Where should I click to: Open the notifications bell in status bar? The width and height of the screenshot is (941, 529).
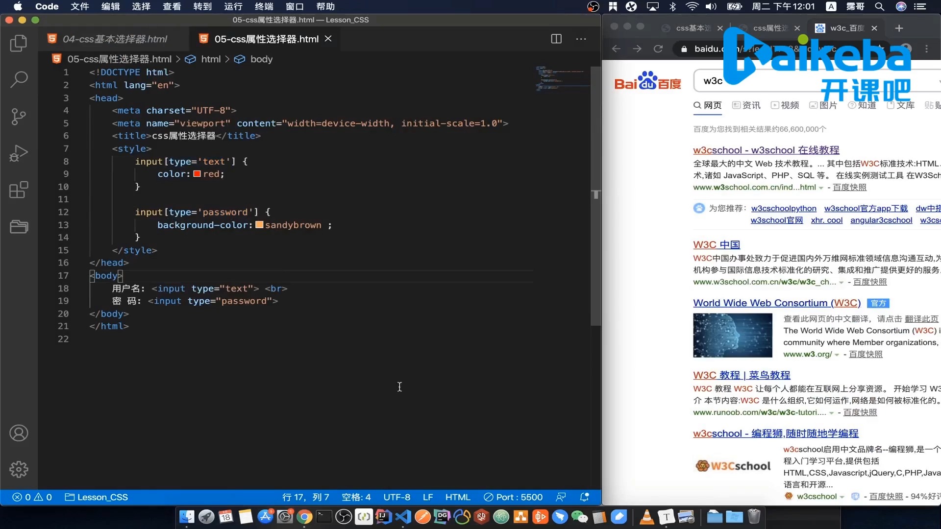tap(584, 497)
